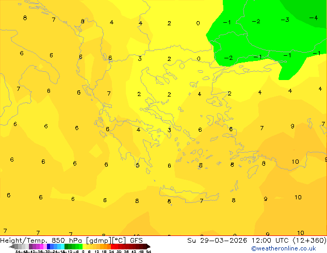Click the 'GFS' model label
This screenshot has height=253, width=327.
tap(136, 241)
